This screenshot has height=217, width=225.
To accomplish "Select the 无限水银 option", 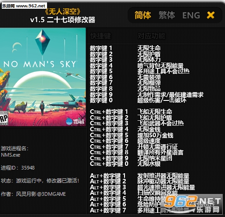I will (149, 164).
